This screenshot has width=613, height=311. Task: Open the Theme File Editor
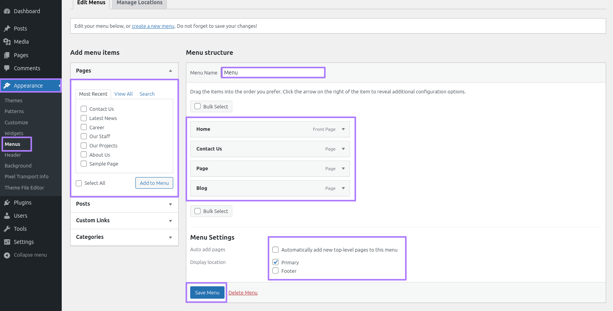click(24, 188)
